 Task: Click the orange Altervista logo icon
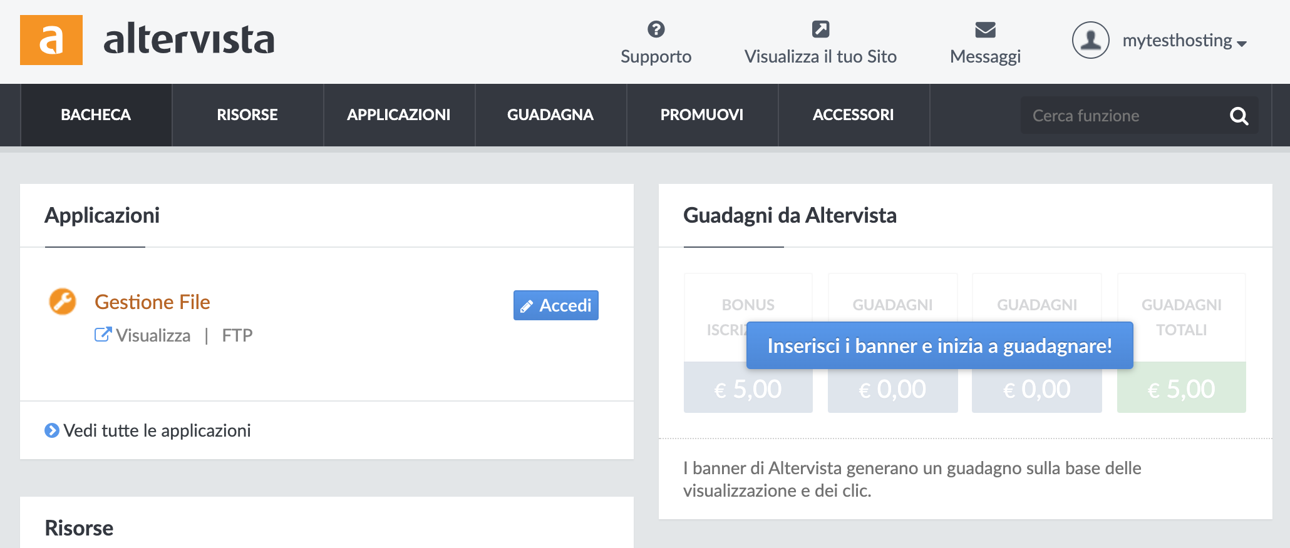coord(51,40)
